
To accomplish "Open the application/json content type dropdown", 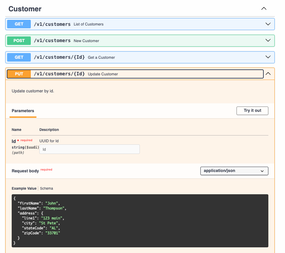I will click(234, 171).
